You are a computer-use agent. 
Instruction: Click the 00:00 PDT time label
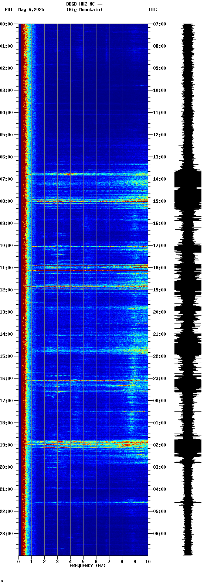(6, 24)
